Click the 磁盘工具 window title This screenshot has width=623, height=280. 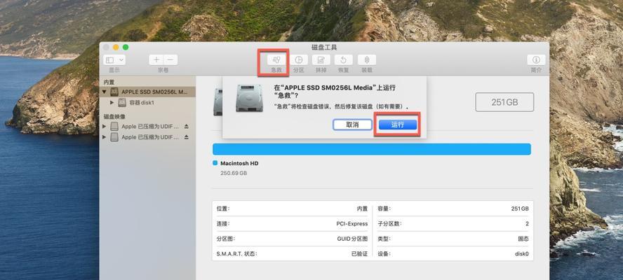pos(324,48)
